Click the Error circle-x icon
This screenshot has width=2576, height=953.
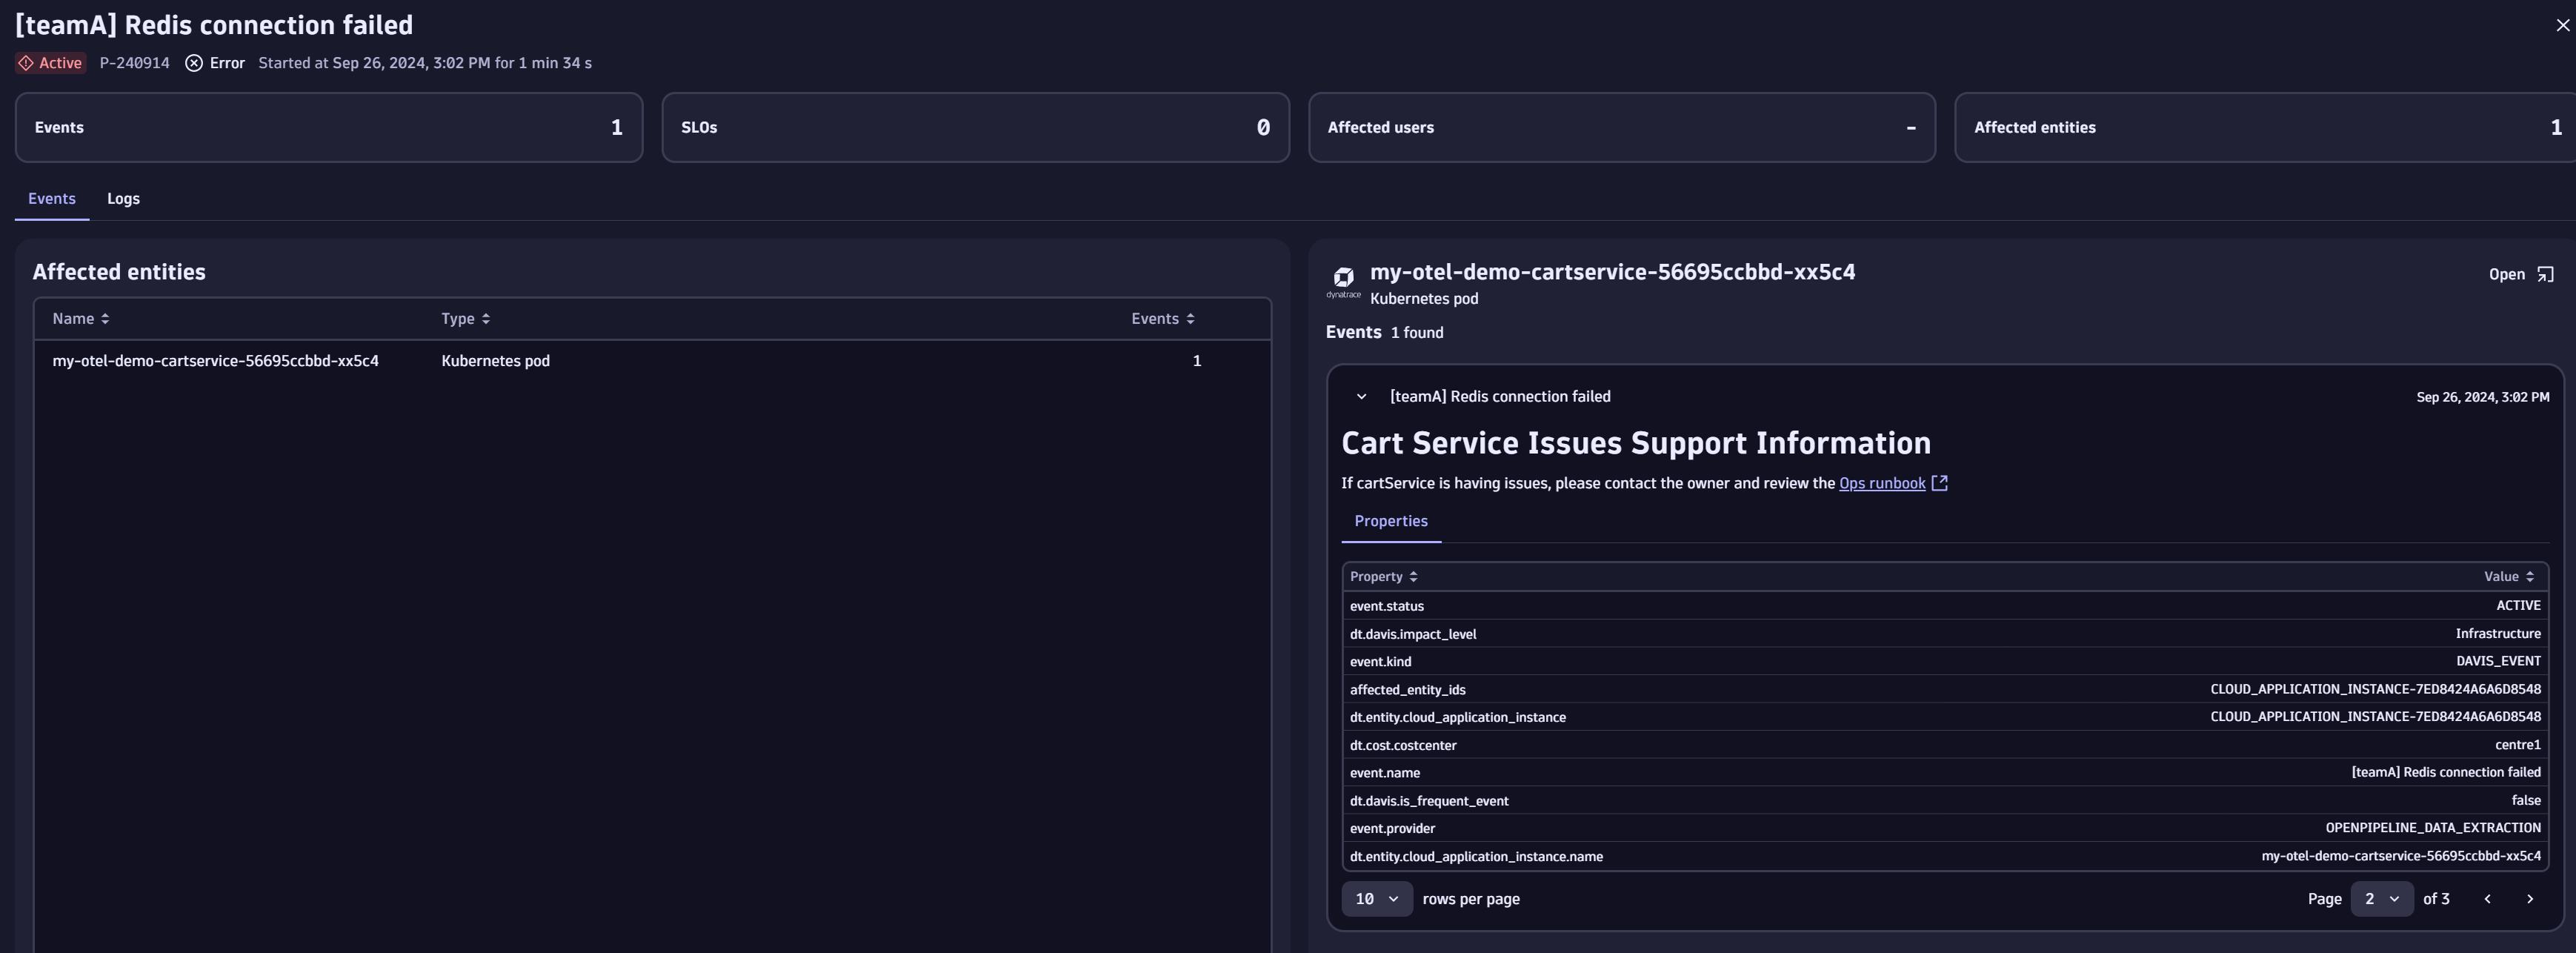point(194,63)
